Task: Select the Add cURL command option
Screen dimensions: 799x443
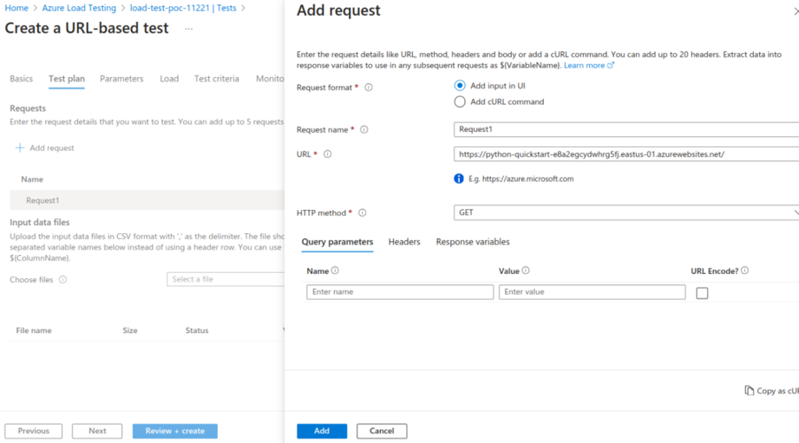Action: (460, 101)
